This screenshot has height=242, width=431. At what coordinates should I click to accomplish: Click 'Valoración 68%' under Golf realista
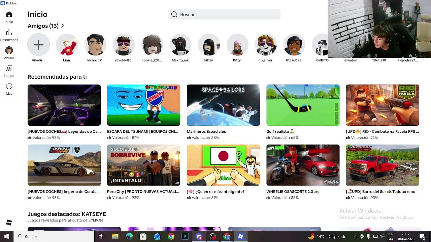pos(282,137)
